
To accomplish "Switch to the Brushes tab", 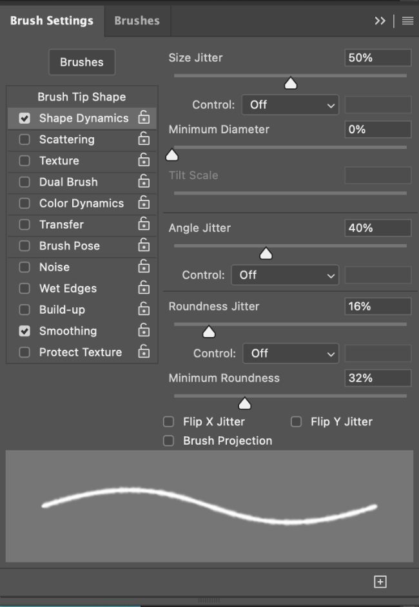I will [x=137, y=21].
